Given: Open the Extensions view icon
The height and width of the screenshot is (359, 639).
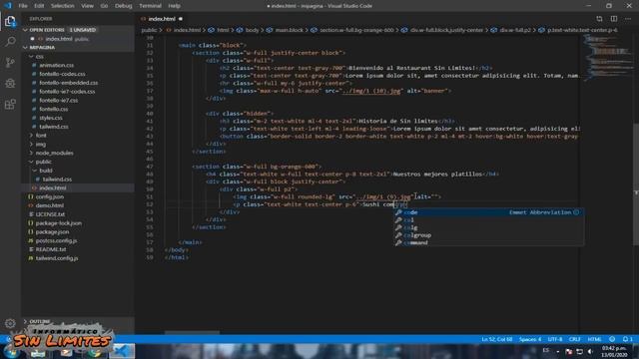Looking at the screenshot, I should click(10, 104).
